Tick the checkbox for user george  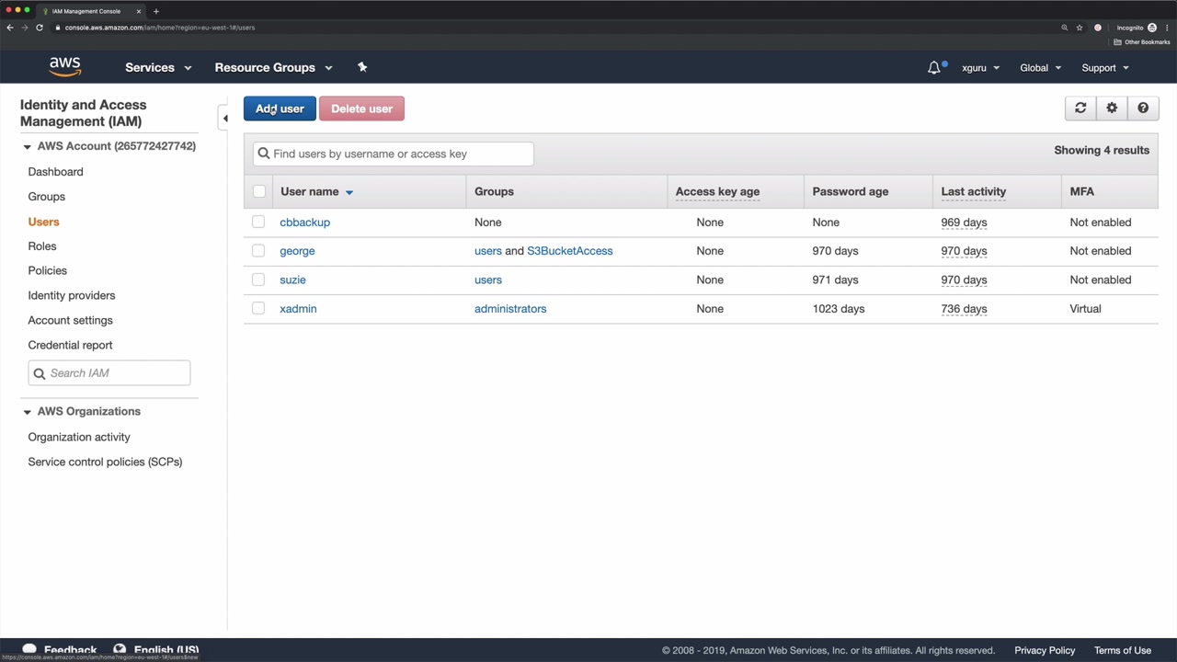click(x=258, y=251)
